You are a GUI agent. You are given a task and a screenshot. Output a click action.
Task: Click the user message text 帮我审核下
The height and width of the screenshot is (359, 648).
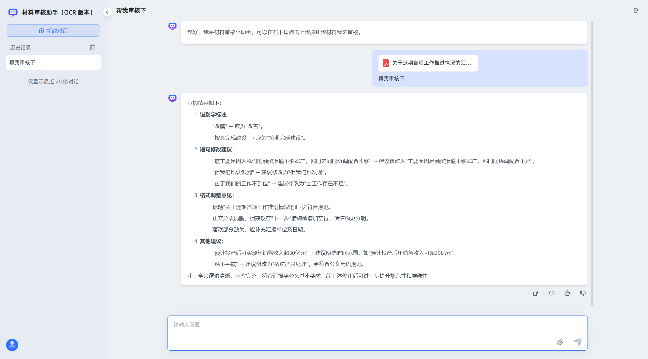coord(391,79)
